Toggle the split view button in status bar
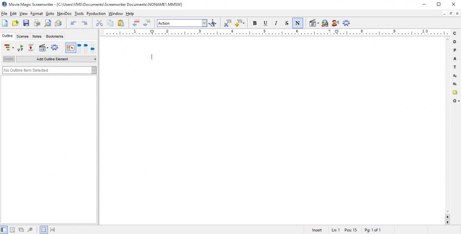Viewport: 461px width, 234px height. [x=52, y=230]
